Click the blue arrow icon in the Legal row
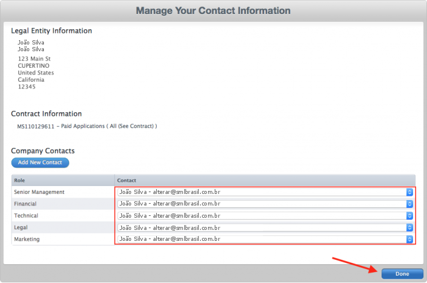The image size is (427, 283). point(410,227)
